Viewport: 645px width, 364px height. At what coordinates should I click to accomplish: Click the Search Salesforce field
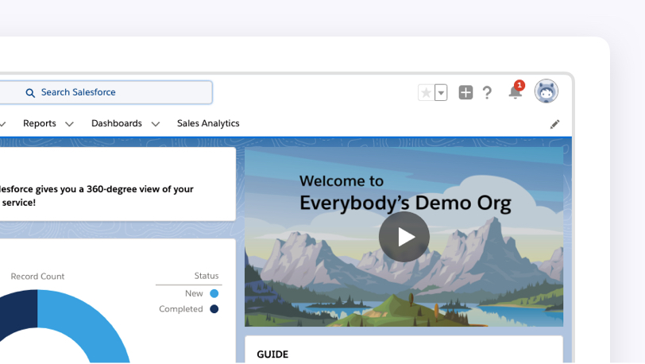coord(106,92)
